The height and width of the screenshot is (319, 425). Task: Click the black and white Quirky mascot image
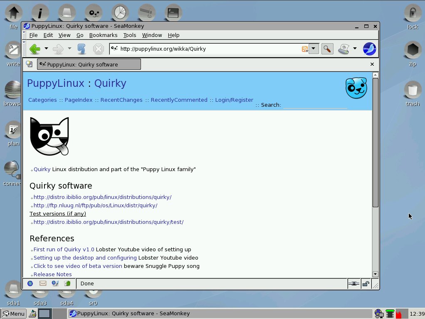click(49, 136)
